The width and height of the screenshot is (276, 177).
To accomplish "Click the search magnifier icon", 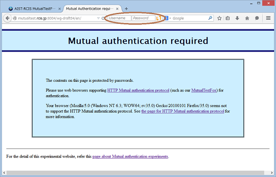I will [210, 18].
